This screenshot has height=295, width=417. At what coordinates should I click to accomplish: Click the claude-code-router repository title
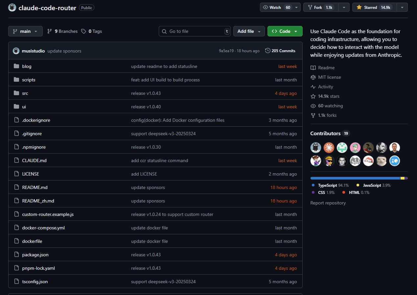point(48,8)
